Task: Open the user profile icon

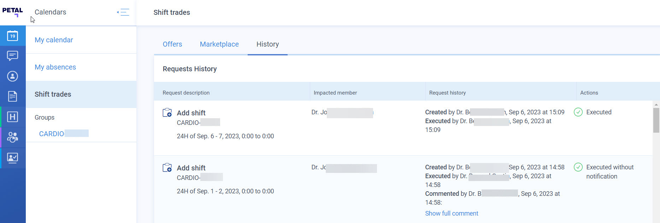Action: coord(13,76)
